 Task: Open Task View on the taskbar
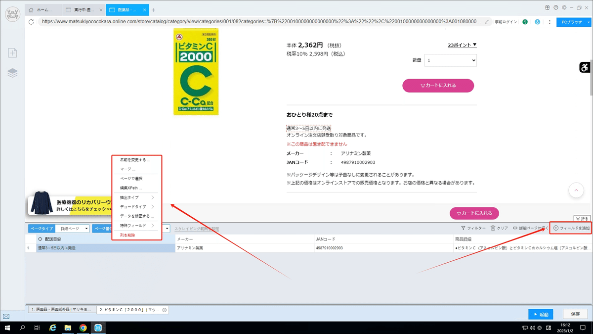37,328
